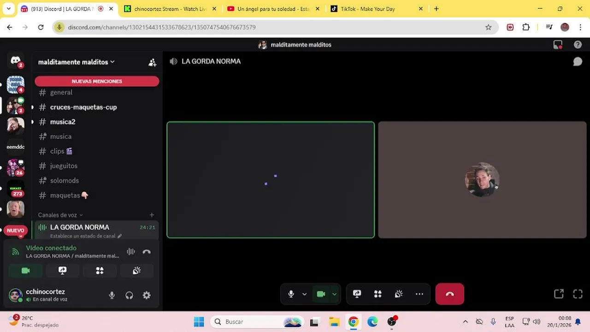The width and height of the screenshot is (590, 332).
Task: Open user settings gear
Action: [x=147, y=296]
